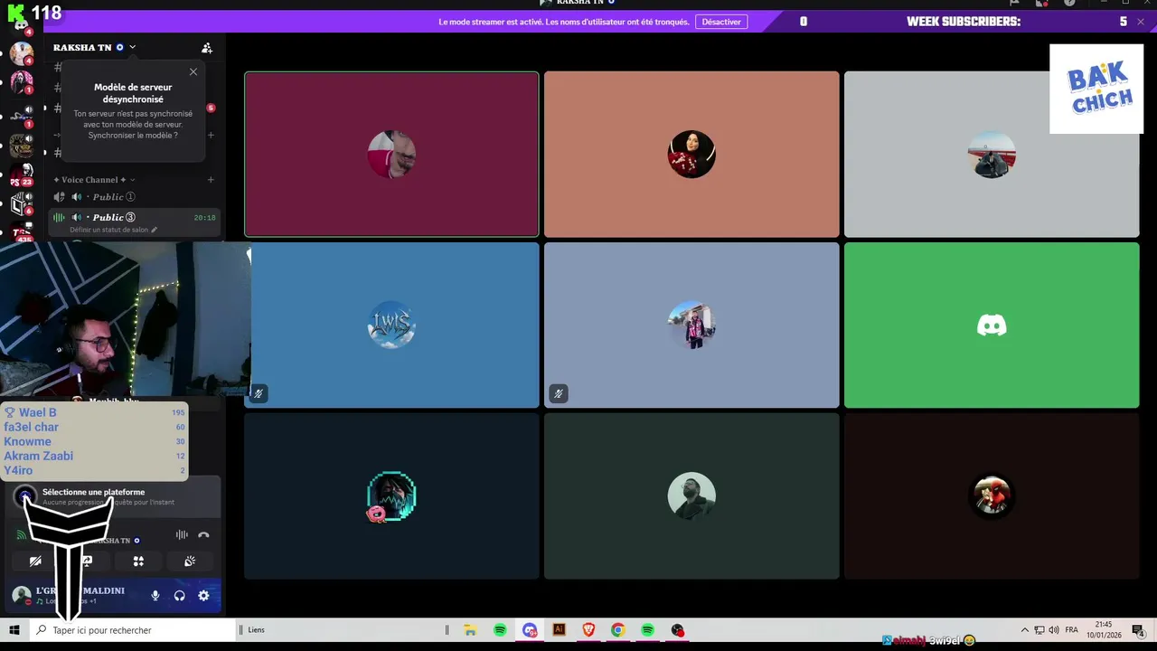Deafen using the headphones icon
The height and width of the screenshot is (651, 1157).
[x=179, y=596]
